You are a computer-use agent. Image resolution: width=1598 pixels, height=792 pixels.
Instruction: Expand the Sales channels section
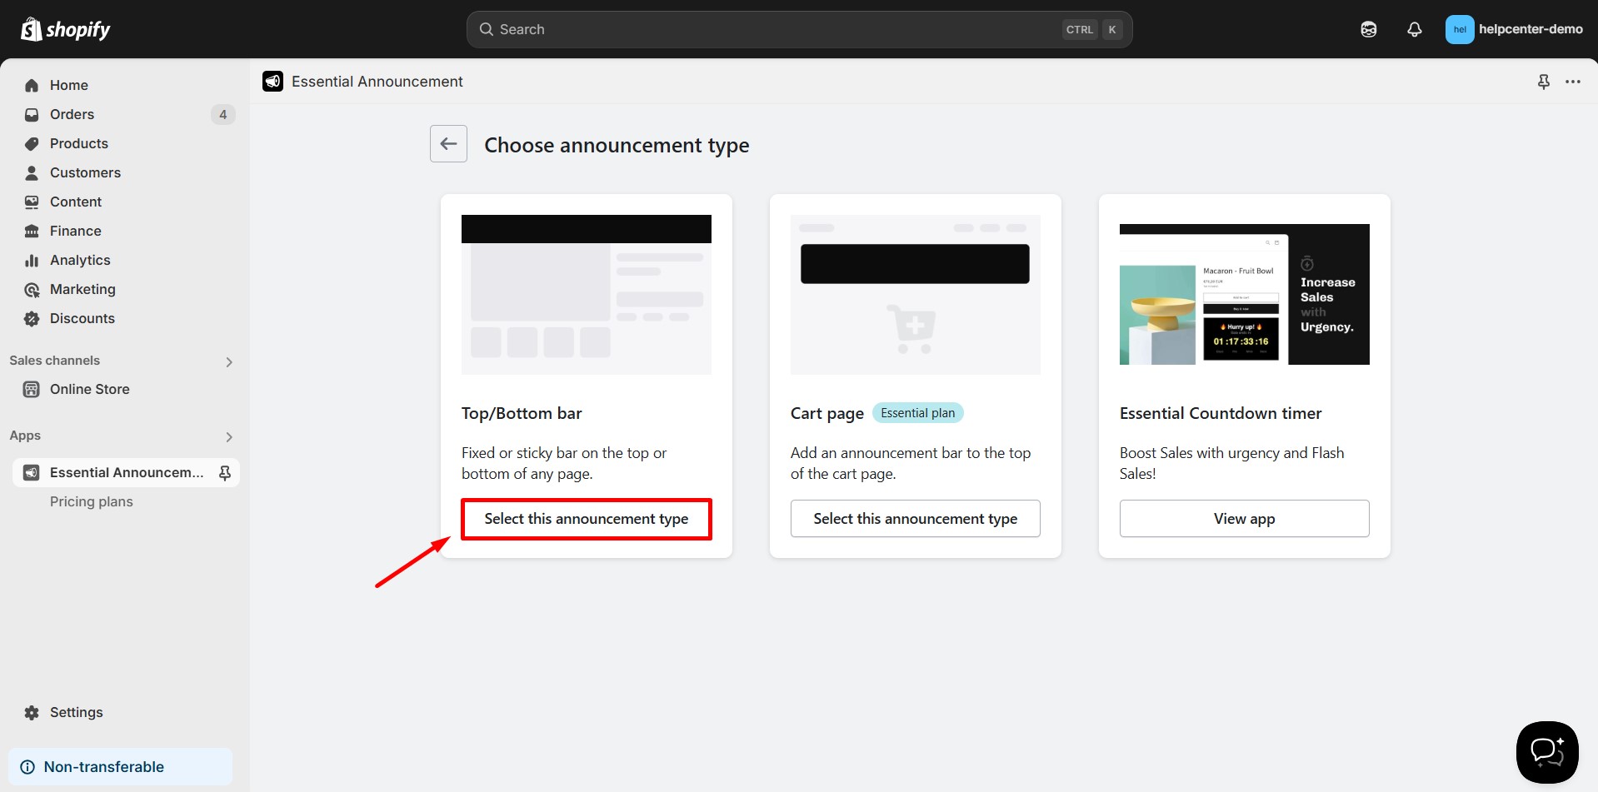(228, 361)
